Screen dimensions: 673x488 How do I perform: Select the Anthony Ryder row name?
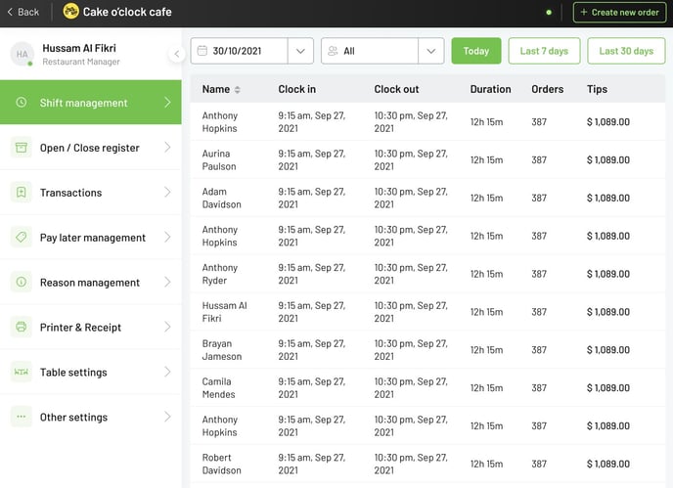(220, 274)
